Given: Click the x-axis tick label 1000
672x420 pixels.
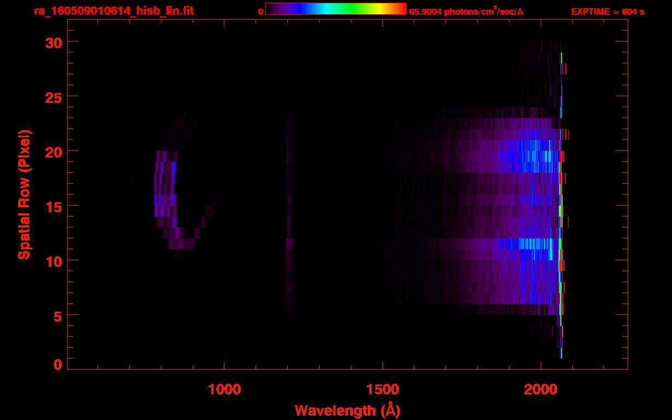Looking at the screenshot, I should coord(224,389).
